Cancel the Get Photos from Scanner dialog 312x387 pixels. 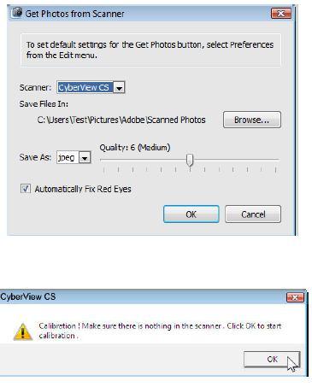(253, 214)
